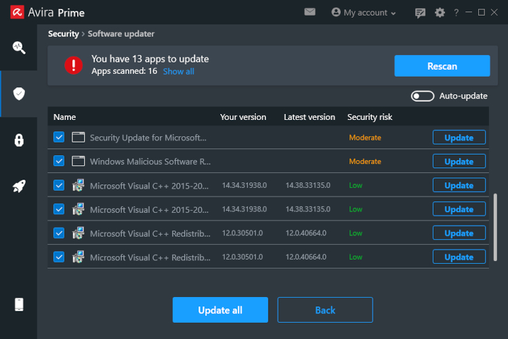Screen dimensions: 508x339
Task: Go to Security breadcrumb
Action: point(63,34)
